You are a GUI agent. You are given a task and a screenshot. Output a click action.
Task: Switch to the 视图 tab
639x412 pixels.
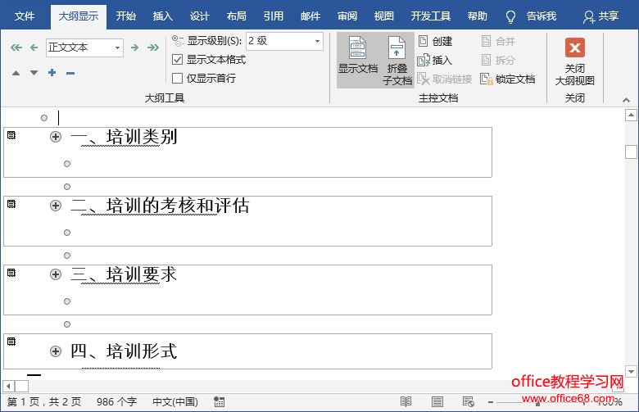point(384,16)
